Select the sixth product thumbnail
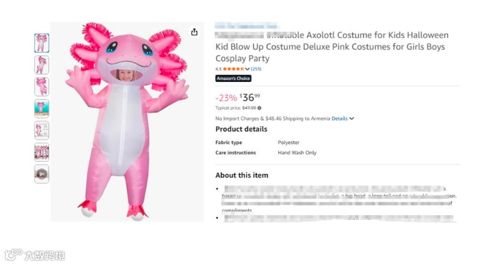 point(42,152)
